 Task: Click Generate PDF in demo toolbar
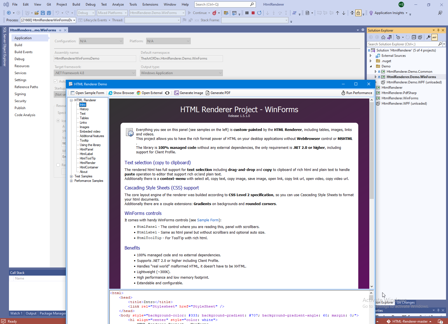[218, 93]
